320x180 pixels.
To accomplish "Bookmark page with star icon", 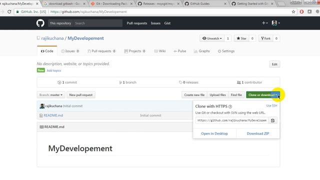I will tap(293, 12).
